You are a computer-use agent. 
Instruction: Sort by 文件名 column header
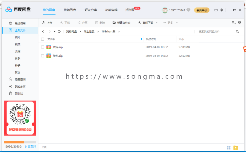coord(51,39)
